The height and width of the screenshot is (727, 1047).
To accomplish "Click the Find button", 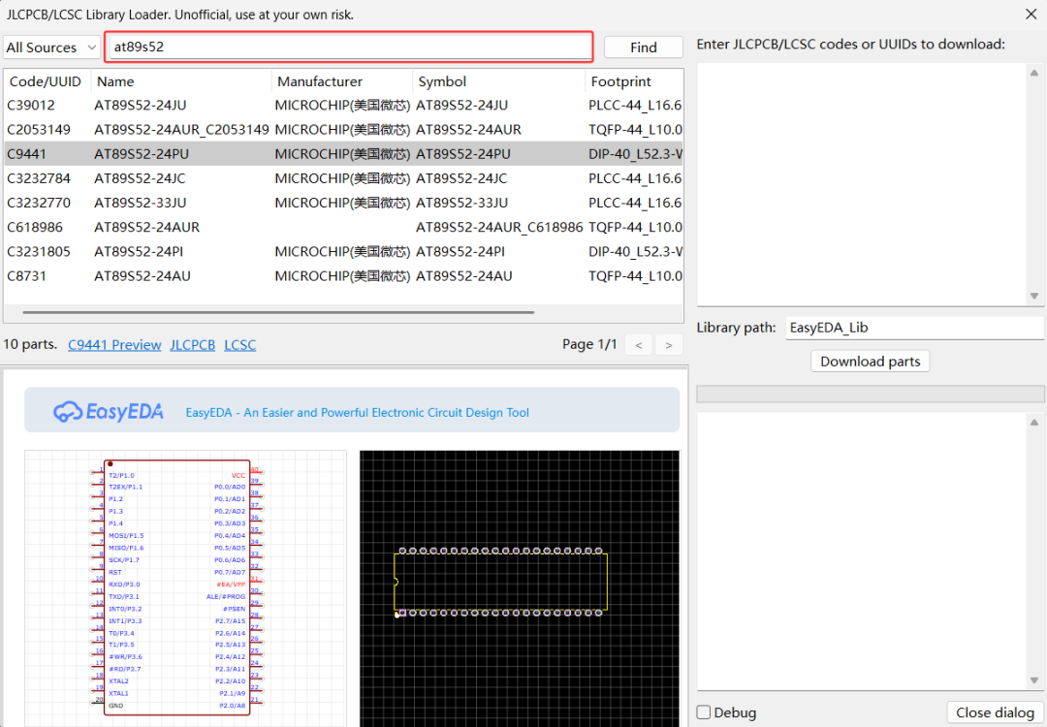I will point(643,47).
